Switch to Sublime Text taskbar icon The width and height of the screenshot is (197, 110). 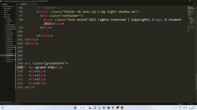[x=122, y=108]
